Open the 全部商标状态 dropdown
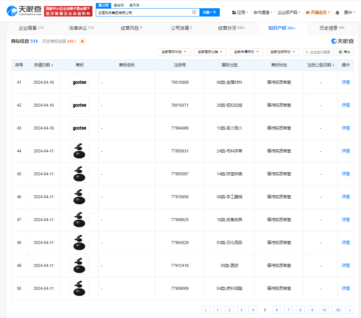This screenshot has width=361, height=318. tap(174, 52)
